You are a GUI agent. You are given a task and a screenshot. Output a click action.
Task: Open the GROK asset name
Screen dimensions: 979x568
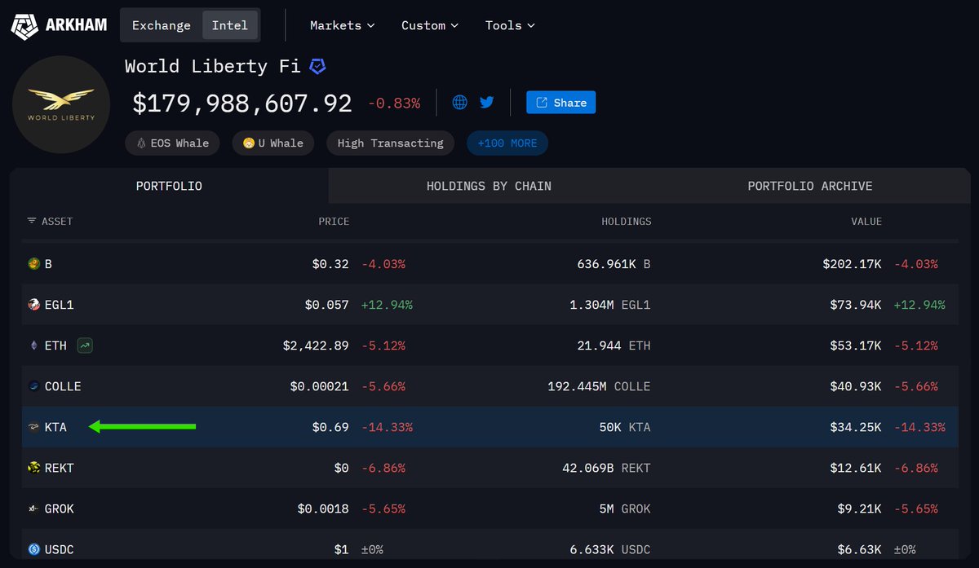point(60,509)
